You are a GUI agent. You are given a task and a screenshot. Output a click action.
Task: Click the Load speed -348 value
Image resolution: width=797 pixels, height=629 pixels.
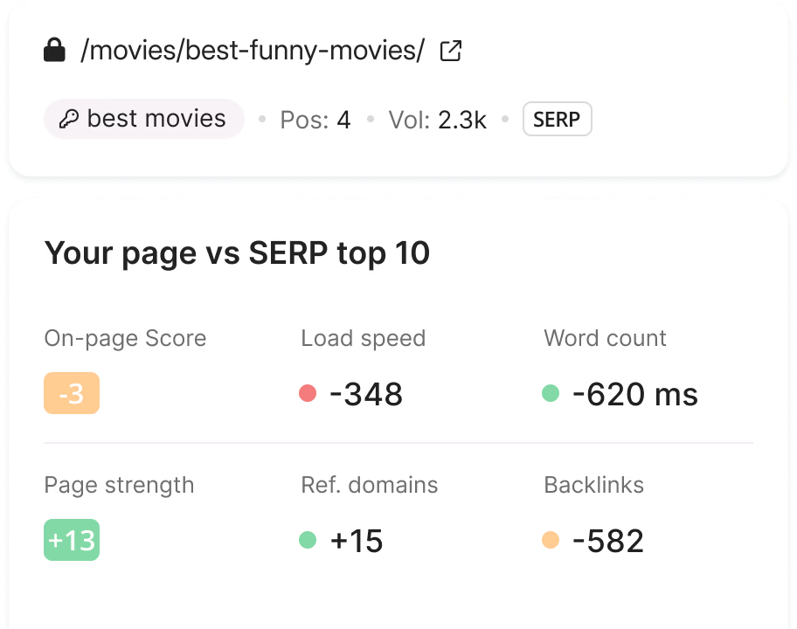click(366, 394)
